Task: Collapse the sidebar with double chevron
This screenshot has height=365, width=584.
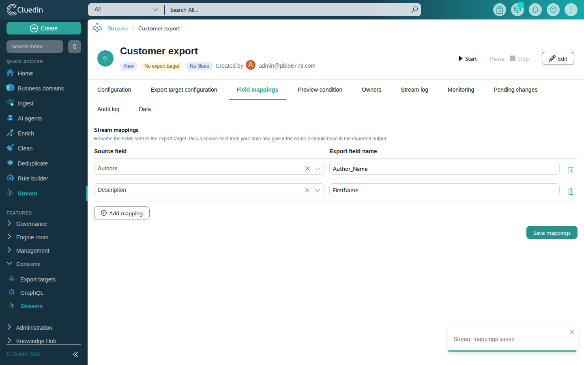Action: (75, 354)
